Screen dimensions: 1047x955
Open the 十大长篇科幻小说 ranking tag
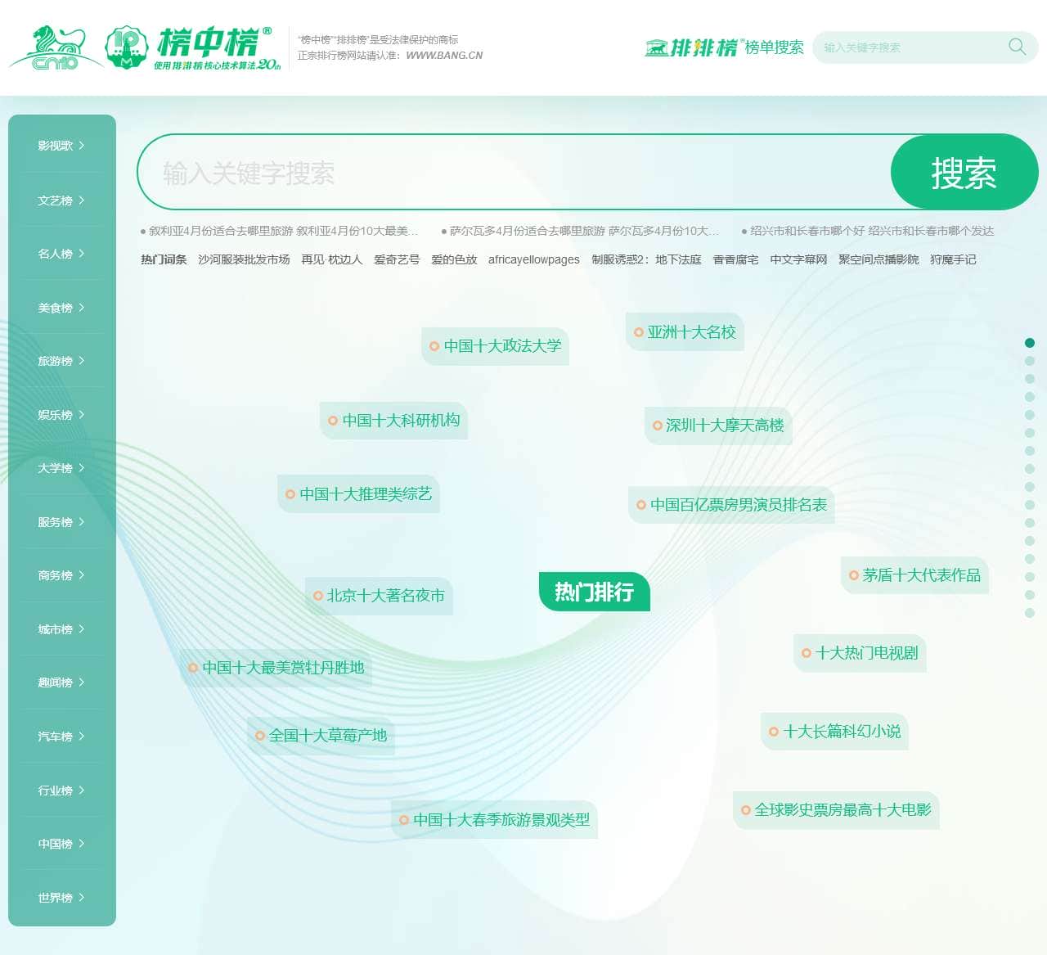coord(834,732)
